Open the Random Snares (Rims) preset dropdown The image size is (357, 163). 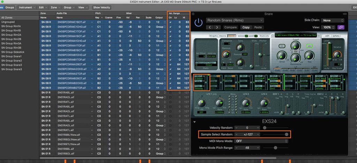pos(235,20)
